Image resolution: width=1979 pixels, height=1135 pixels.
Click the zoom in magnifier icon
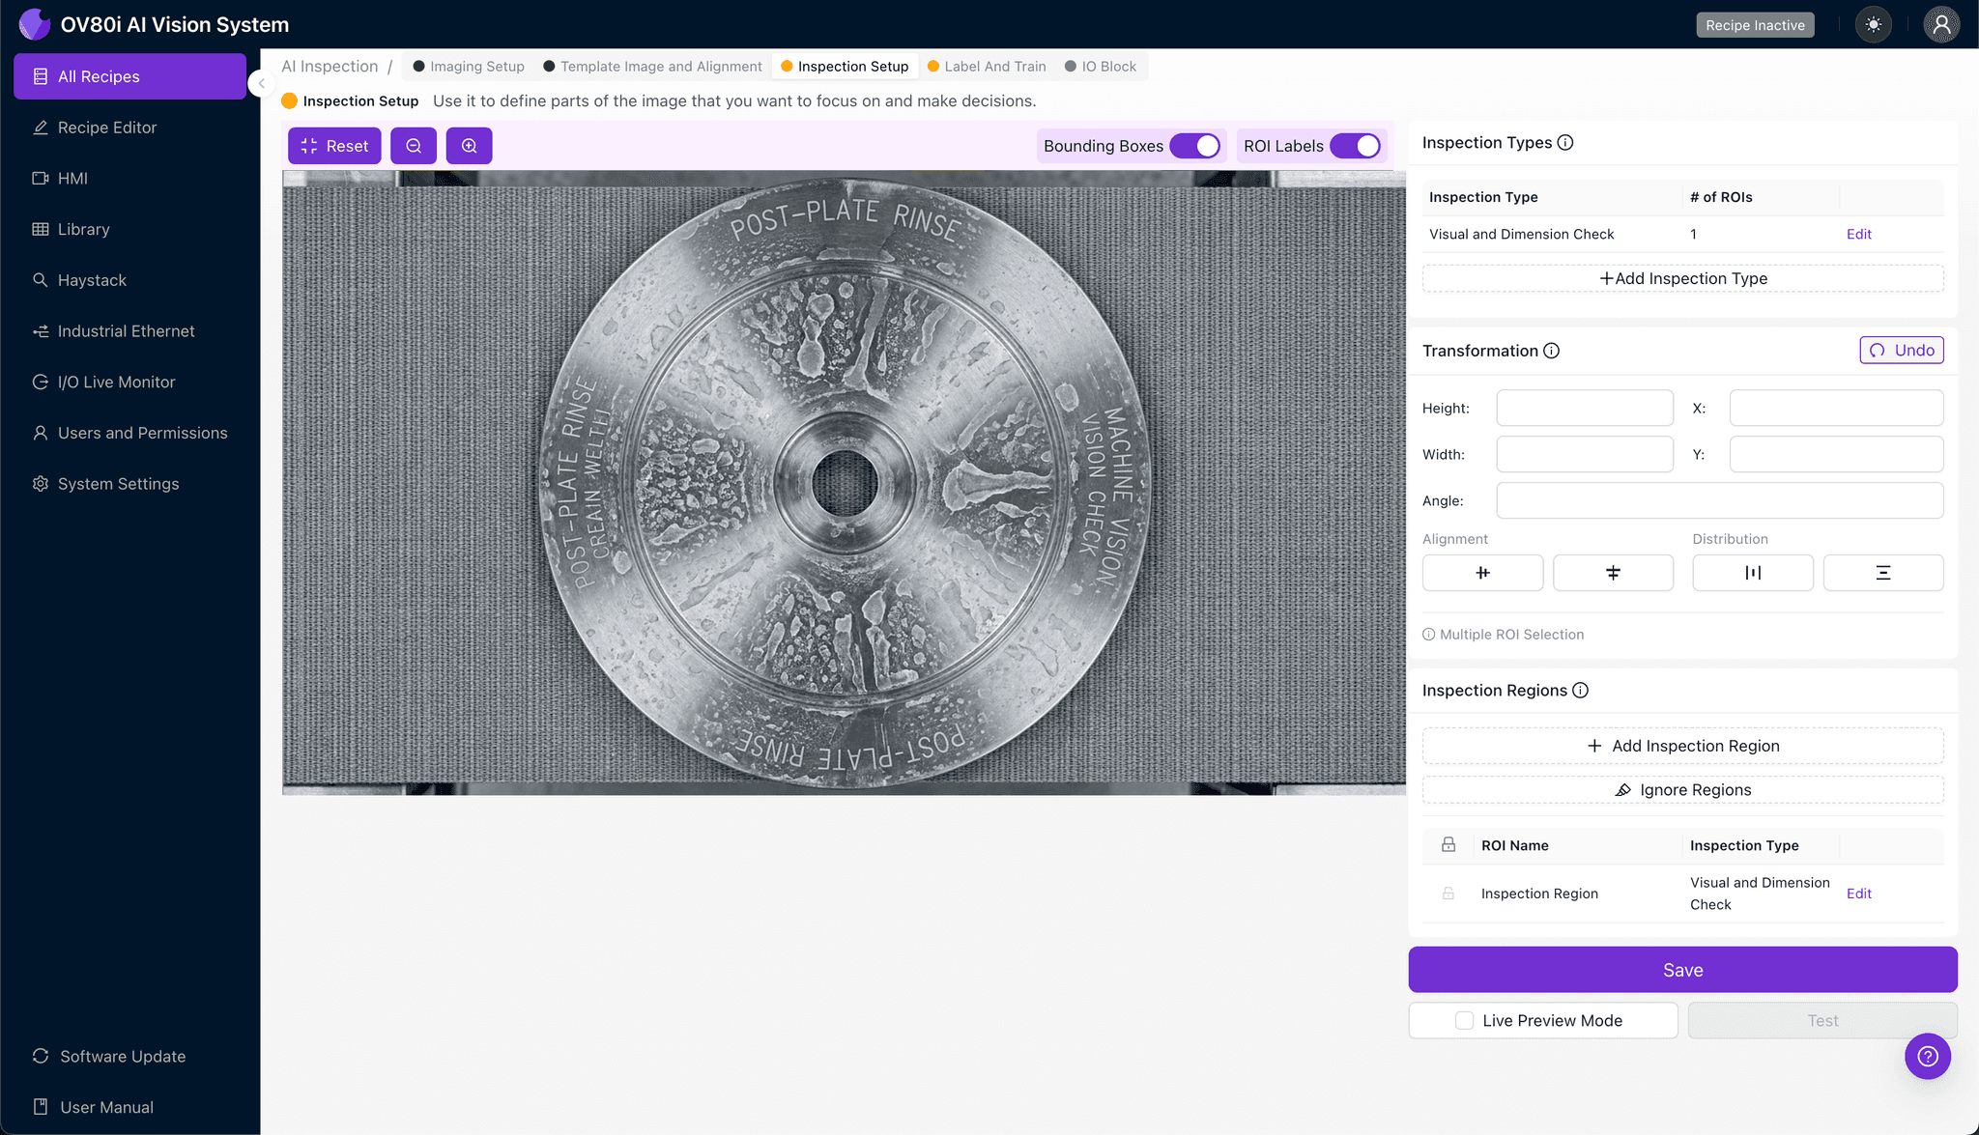click(469, 146)
